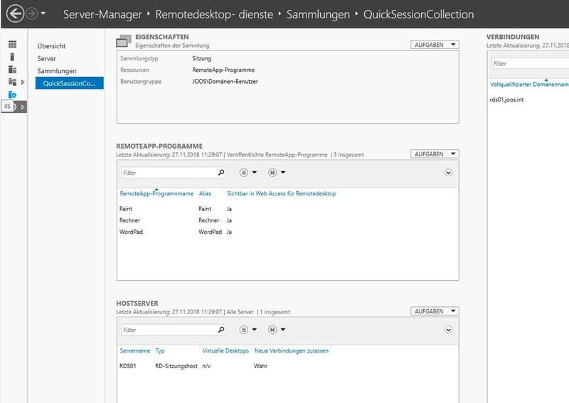Open AUFGABEN dropdown in Eigenschaften section

[435, 45]
